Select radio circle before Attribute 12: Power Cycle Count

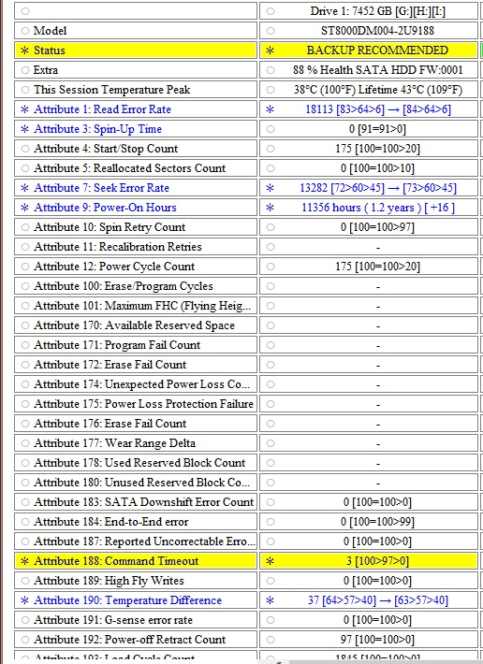coord(25,267)
